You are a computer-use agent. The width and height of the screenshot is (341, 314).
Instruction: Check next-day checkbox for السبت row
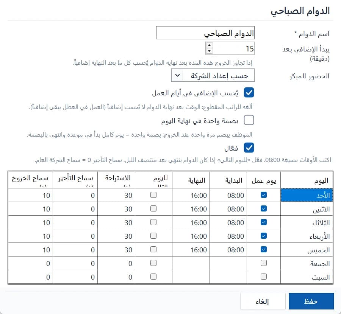point(153,277)
